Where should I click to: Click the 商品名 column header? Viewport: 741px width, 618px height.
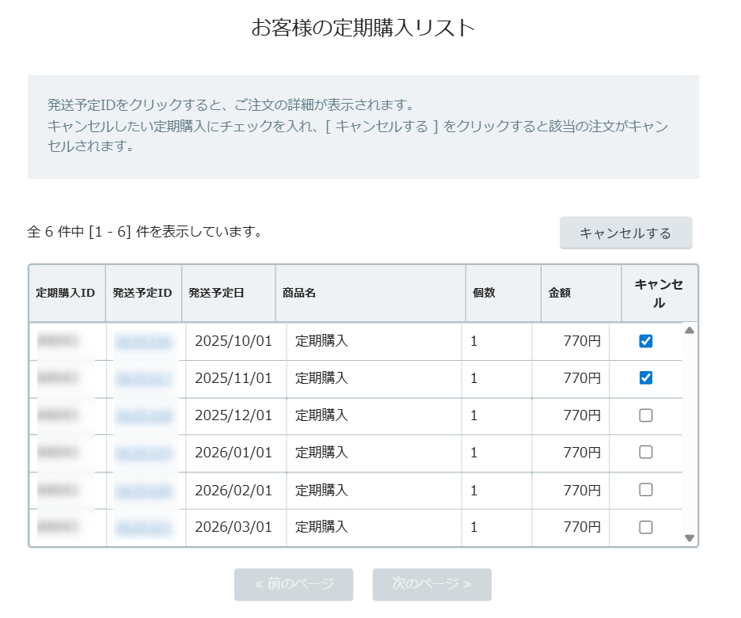(299, 293)
